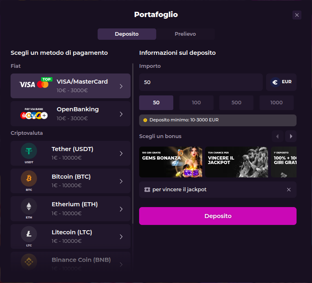Remove the selected jackpot bonus with X
The image size is (312, 283).
[x=289, y=190]
